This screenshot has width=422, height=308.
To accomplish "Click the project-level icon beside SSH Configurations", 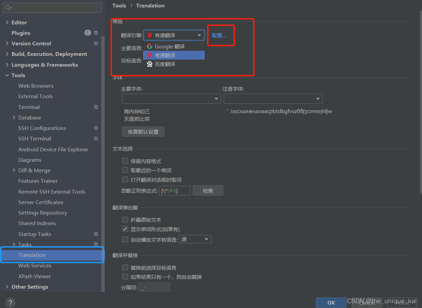I will coord(96,128).
